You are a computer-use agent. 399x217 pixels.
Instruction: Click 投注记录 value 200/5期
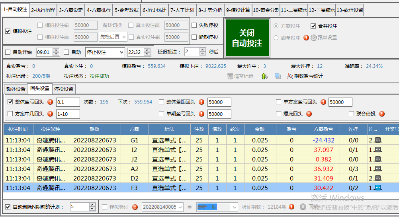[x=41, y=76]
